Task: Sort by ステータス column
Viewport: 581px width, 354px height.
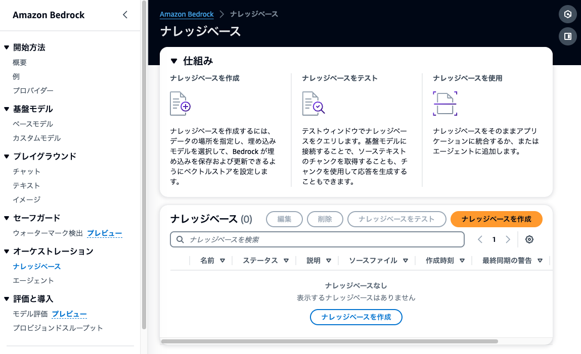Action: [286, 261]
